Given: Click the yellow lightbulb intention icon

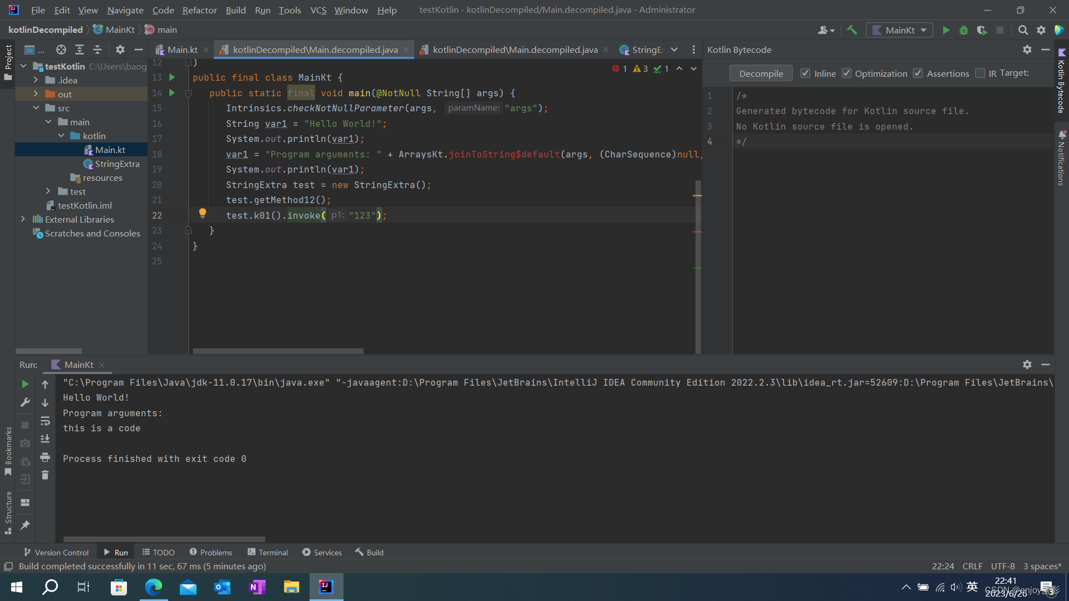Looking at the screenshot, I should [x=203, y=213].
